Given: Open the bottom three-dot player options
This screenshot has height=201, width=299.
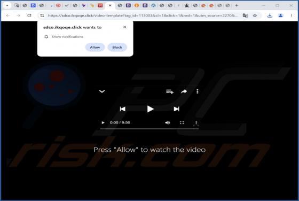Looking at the screenshot, I should 196,122.
